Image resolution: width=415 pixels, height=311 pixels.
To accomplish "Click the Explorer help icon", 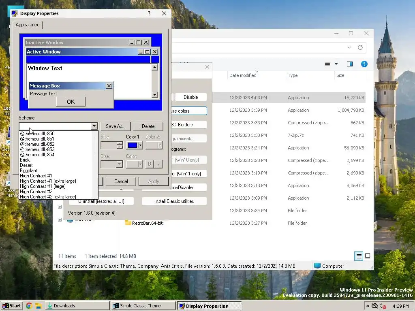I will (x=364, y=64).
